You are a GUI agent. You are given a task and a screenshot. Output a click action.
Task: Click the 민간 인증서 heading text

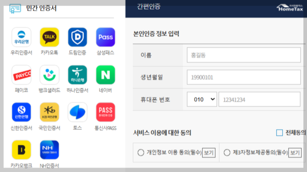click(41, 8)
